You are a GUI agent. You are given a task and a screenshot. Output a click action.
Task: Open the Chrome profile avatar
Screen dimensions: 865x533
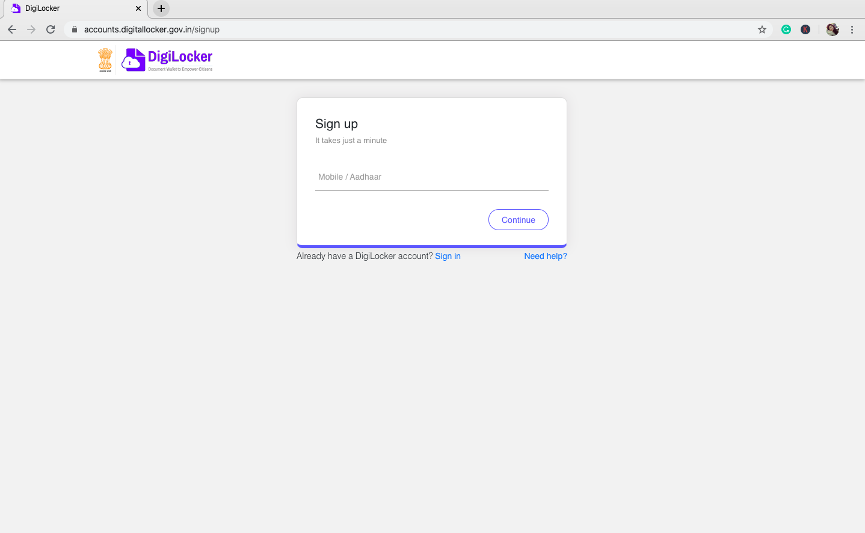[833, 29]
